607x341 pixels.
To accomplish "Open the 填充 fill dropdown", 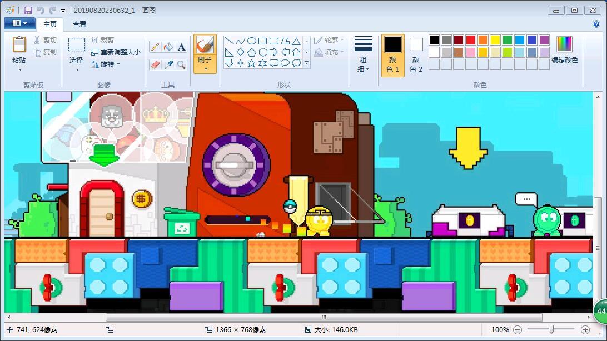I will point(329,52).
